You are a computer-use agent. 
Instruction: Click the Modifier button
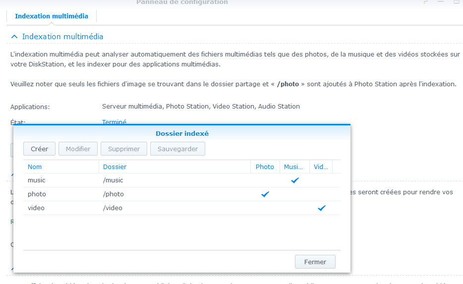point(78,149)
